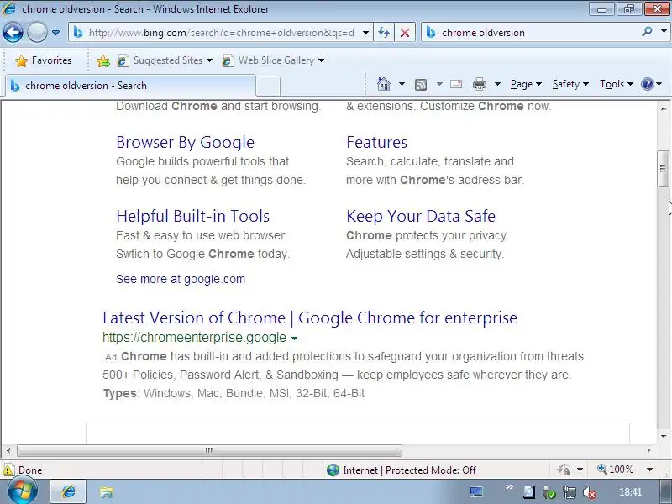Expand the Suggested Sites dropdown arrow
The image size is (672, 504).
209,60
